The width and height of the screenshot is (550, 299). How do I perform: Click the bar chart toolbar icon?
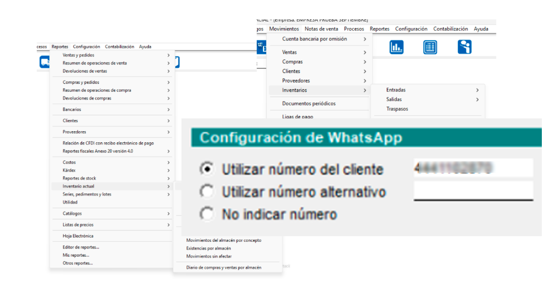coord(397,47)
